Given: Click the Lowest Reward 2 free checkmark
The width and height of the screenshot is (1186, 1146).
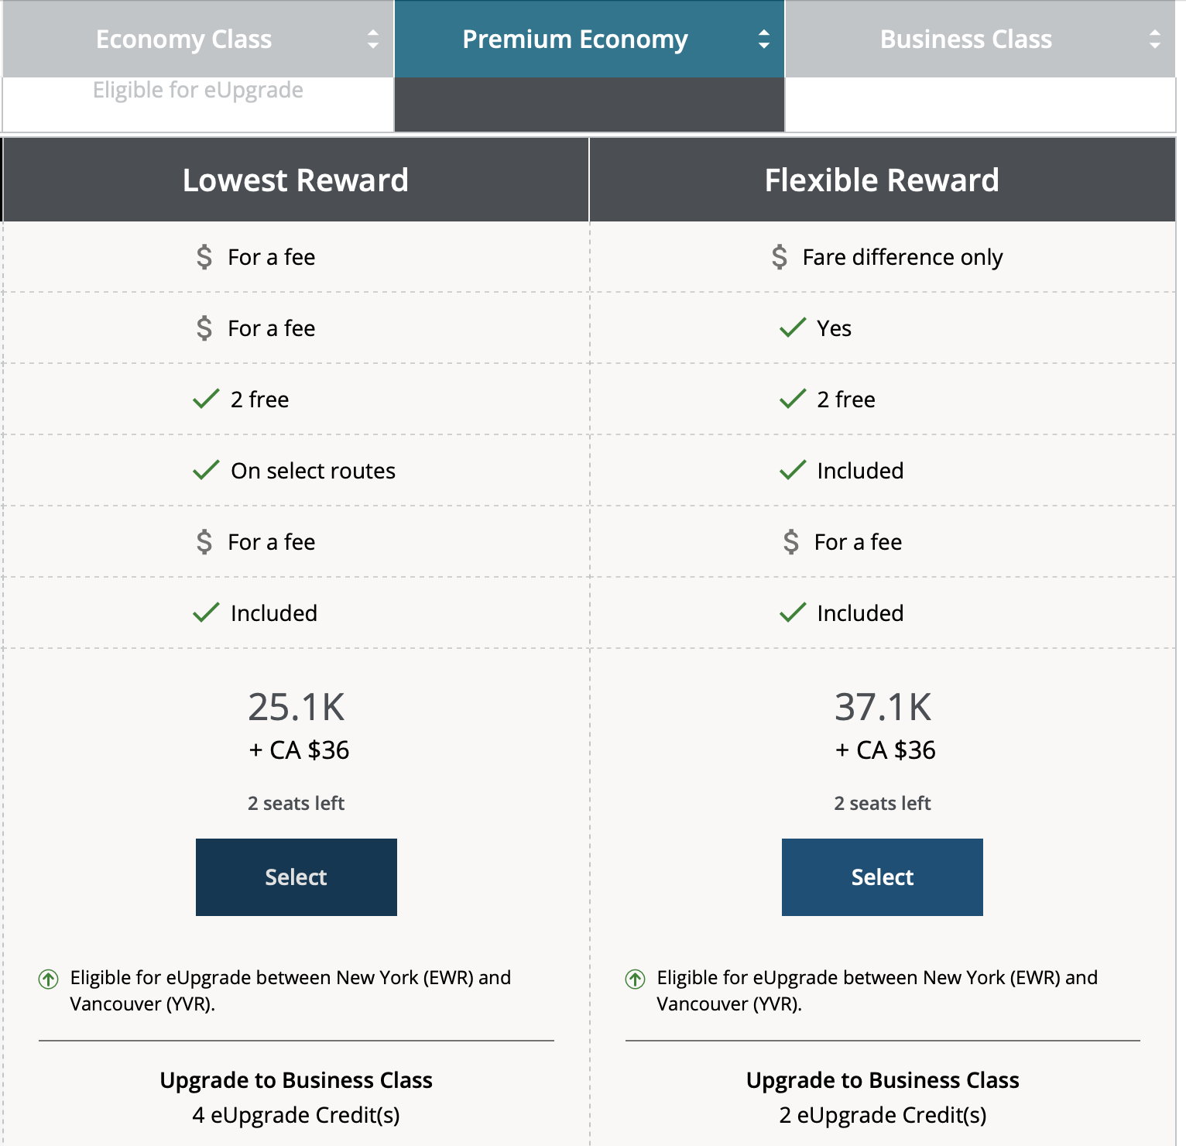Looking at the screenshot, I should click(206, 400).
